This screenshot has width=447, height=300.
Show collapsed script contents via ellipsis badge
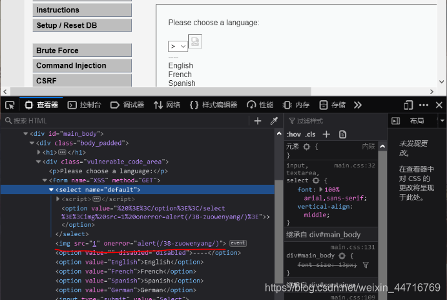[97, 198]
